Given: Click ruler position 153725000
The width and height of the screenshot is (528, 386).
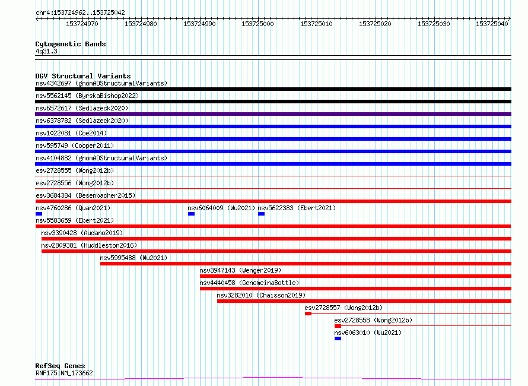Looking at the screenshot, I should 257,24.
